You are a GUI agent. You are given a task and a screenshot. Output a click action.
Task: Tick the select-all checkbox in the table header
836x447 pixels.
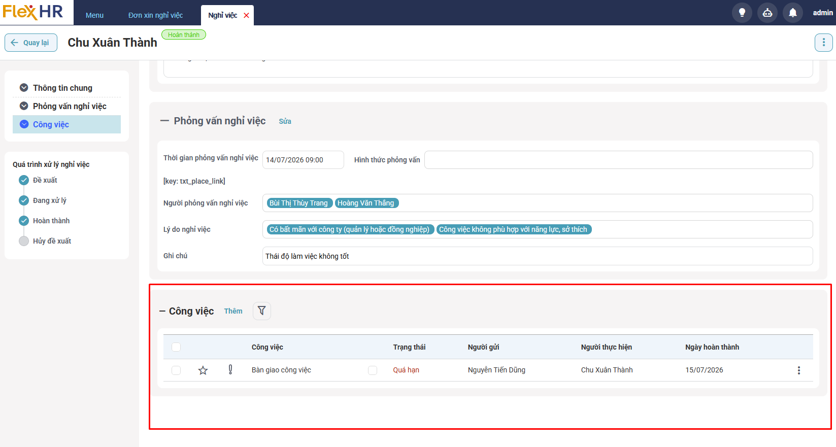(176, 347)
